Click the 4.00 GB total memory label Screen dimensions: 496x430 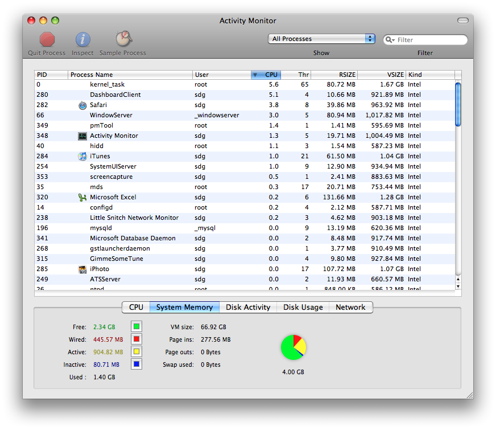click(x=294, y=372)
